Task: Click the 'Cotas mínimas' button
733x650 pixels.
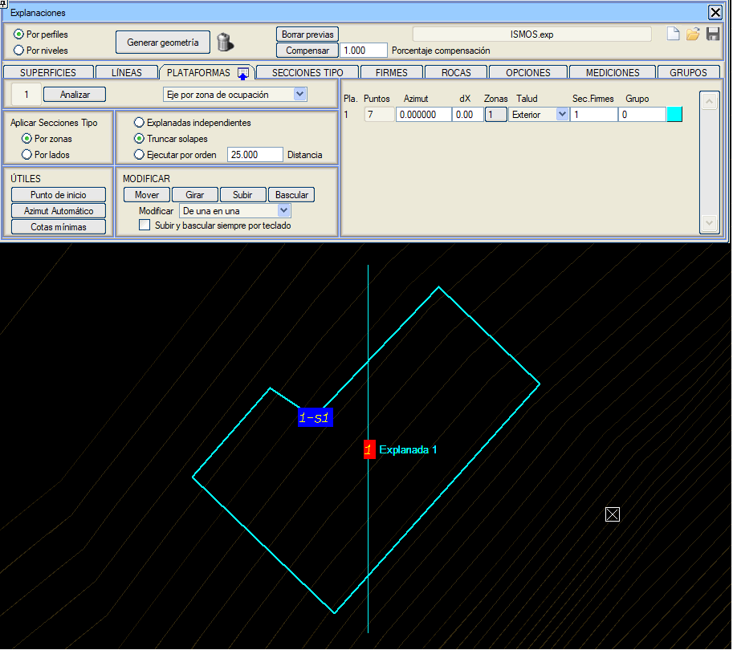Action: pos(59,226)
